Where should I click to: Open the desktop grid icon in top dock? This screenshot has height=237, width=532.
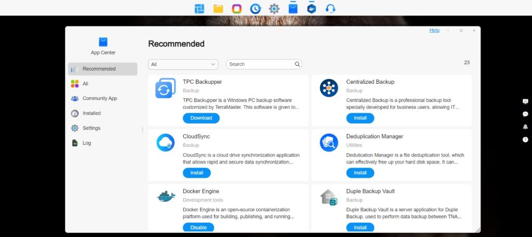[x=199, y=9]
